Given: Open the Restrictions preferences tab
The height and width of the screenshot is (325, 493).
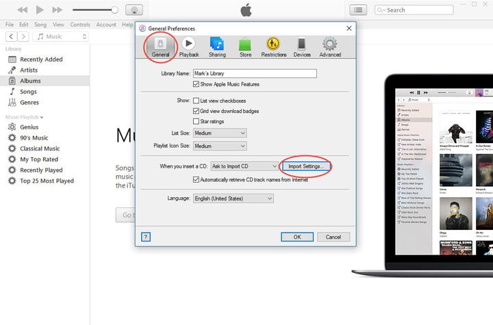Looking at the screenshot, I should 273,47.
